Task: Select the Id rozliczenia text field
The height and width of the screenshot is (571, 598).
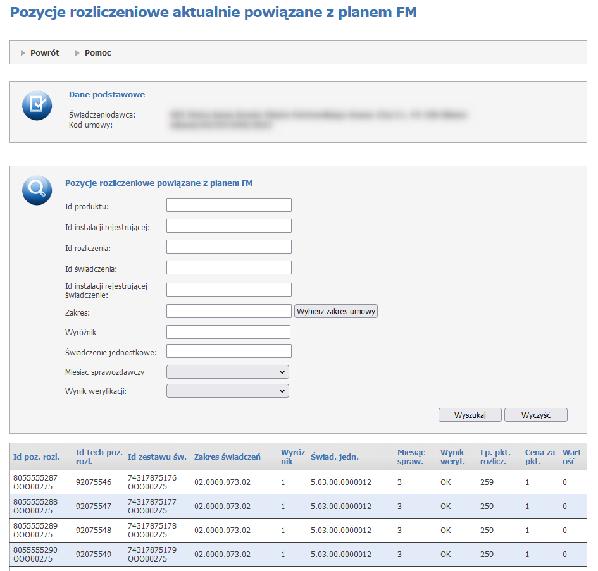Action: pos(228,247)
